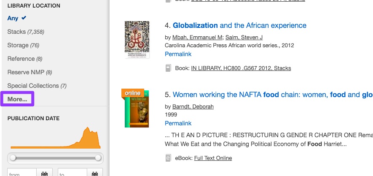Click the book icon for Globalization record
Screen dimensions: 373x176
[x=168, y=68]
